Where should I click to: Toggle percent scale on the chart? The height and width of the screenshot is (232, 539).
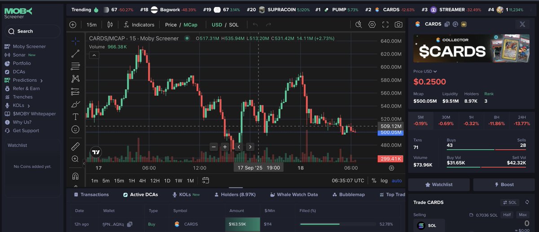pyautogui.click(x=374, y=180)
